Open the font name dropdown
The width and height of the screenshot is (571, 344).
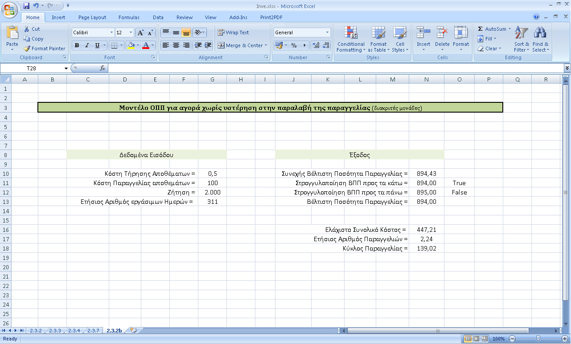[111, 32]
